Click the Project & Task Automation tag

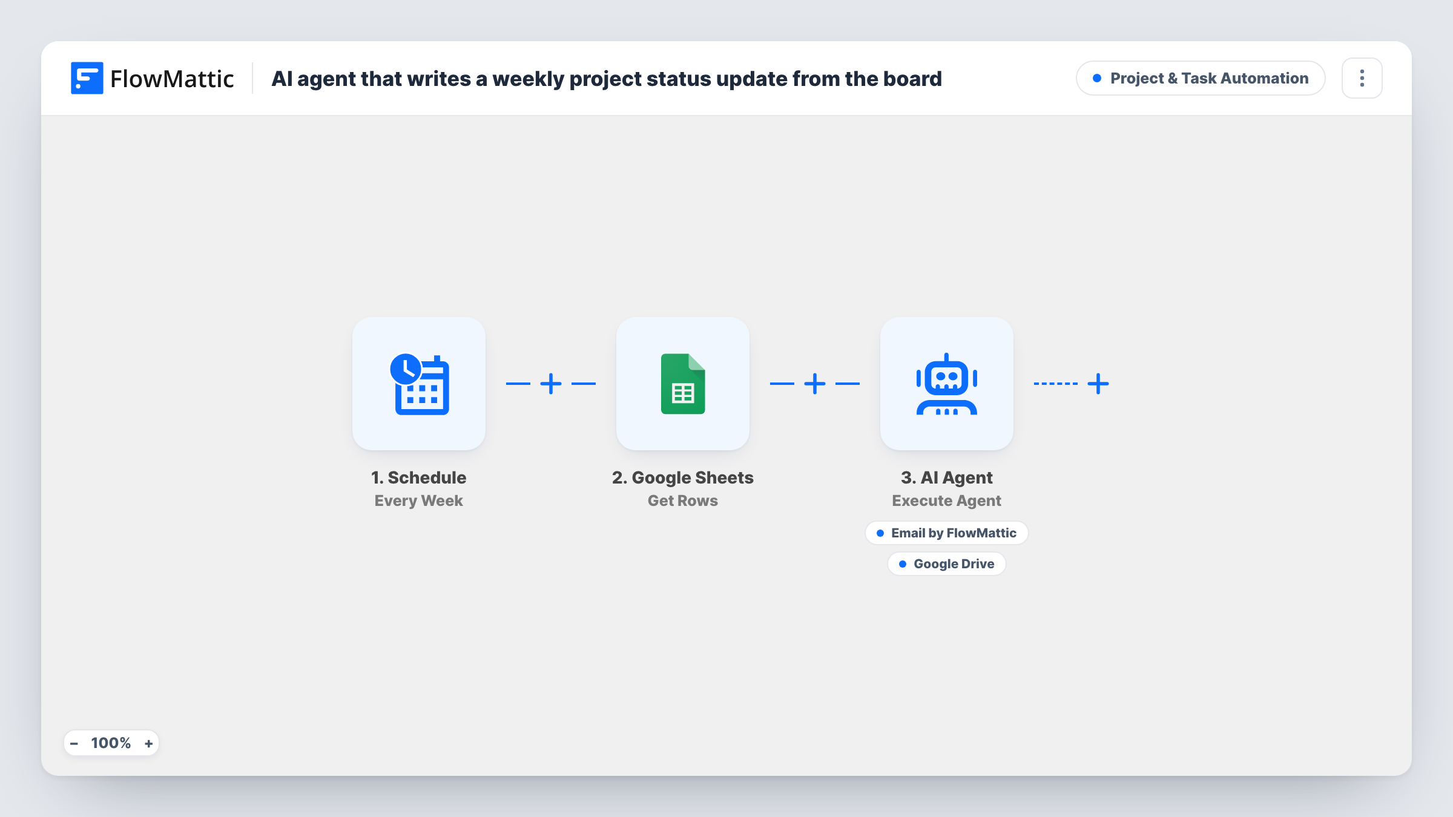point(1201,78)
